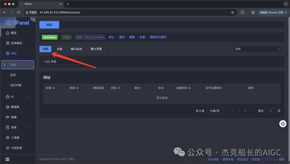Click 社区版 footer link

point(256,159)
